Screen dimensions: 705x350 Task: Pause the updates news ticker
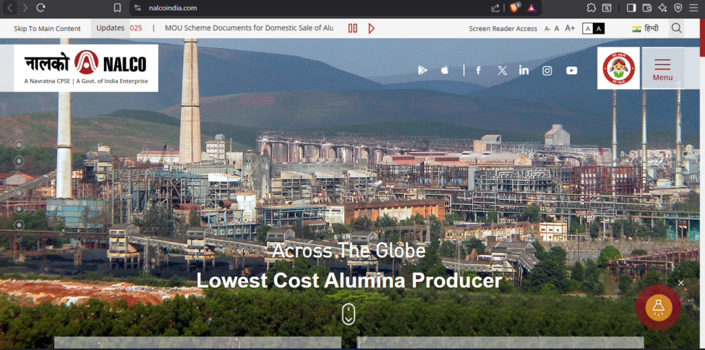click(352, 28)
